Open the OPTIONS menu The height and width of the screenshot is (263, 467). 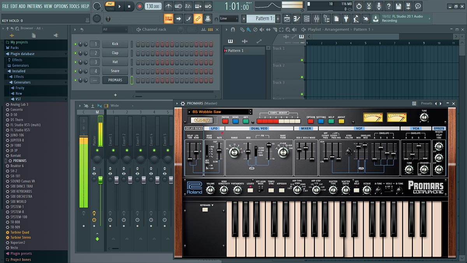pyautogui.click(x=61, y=6)
